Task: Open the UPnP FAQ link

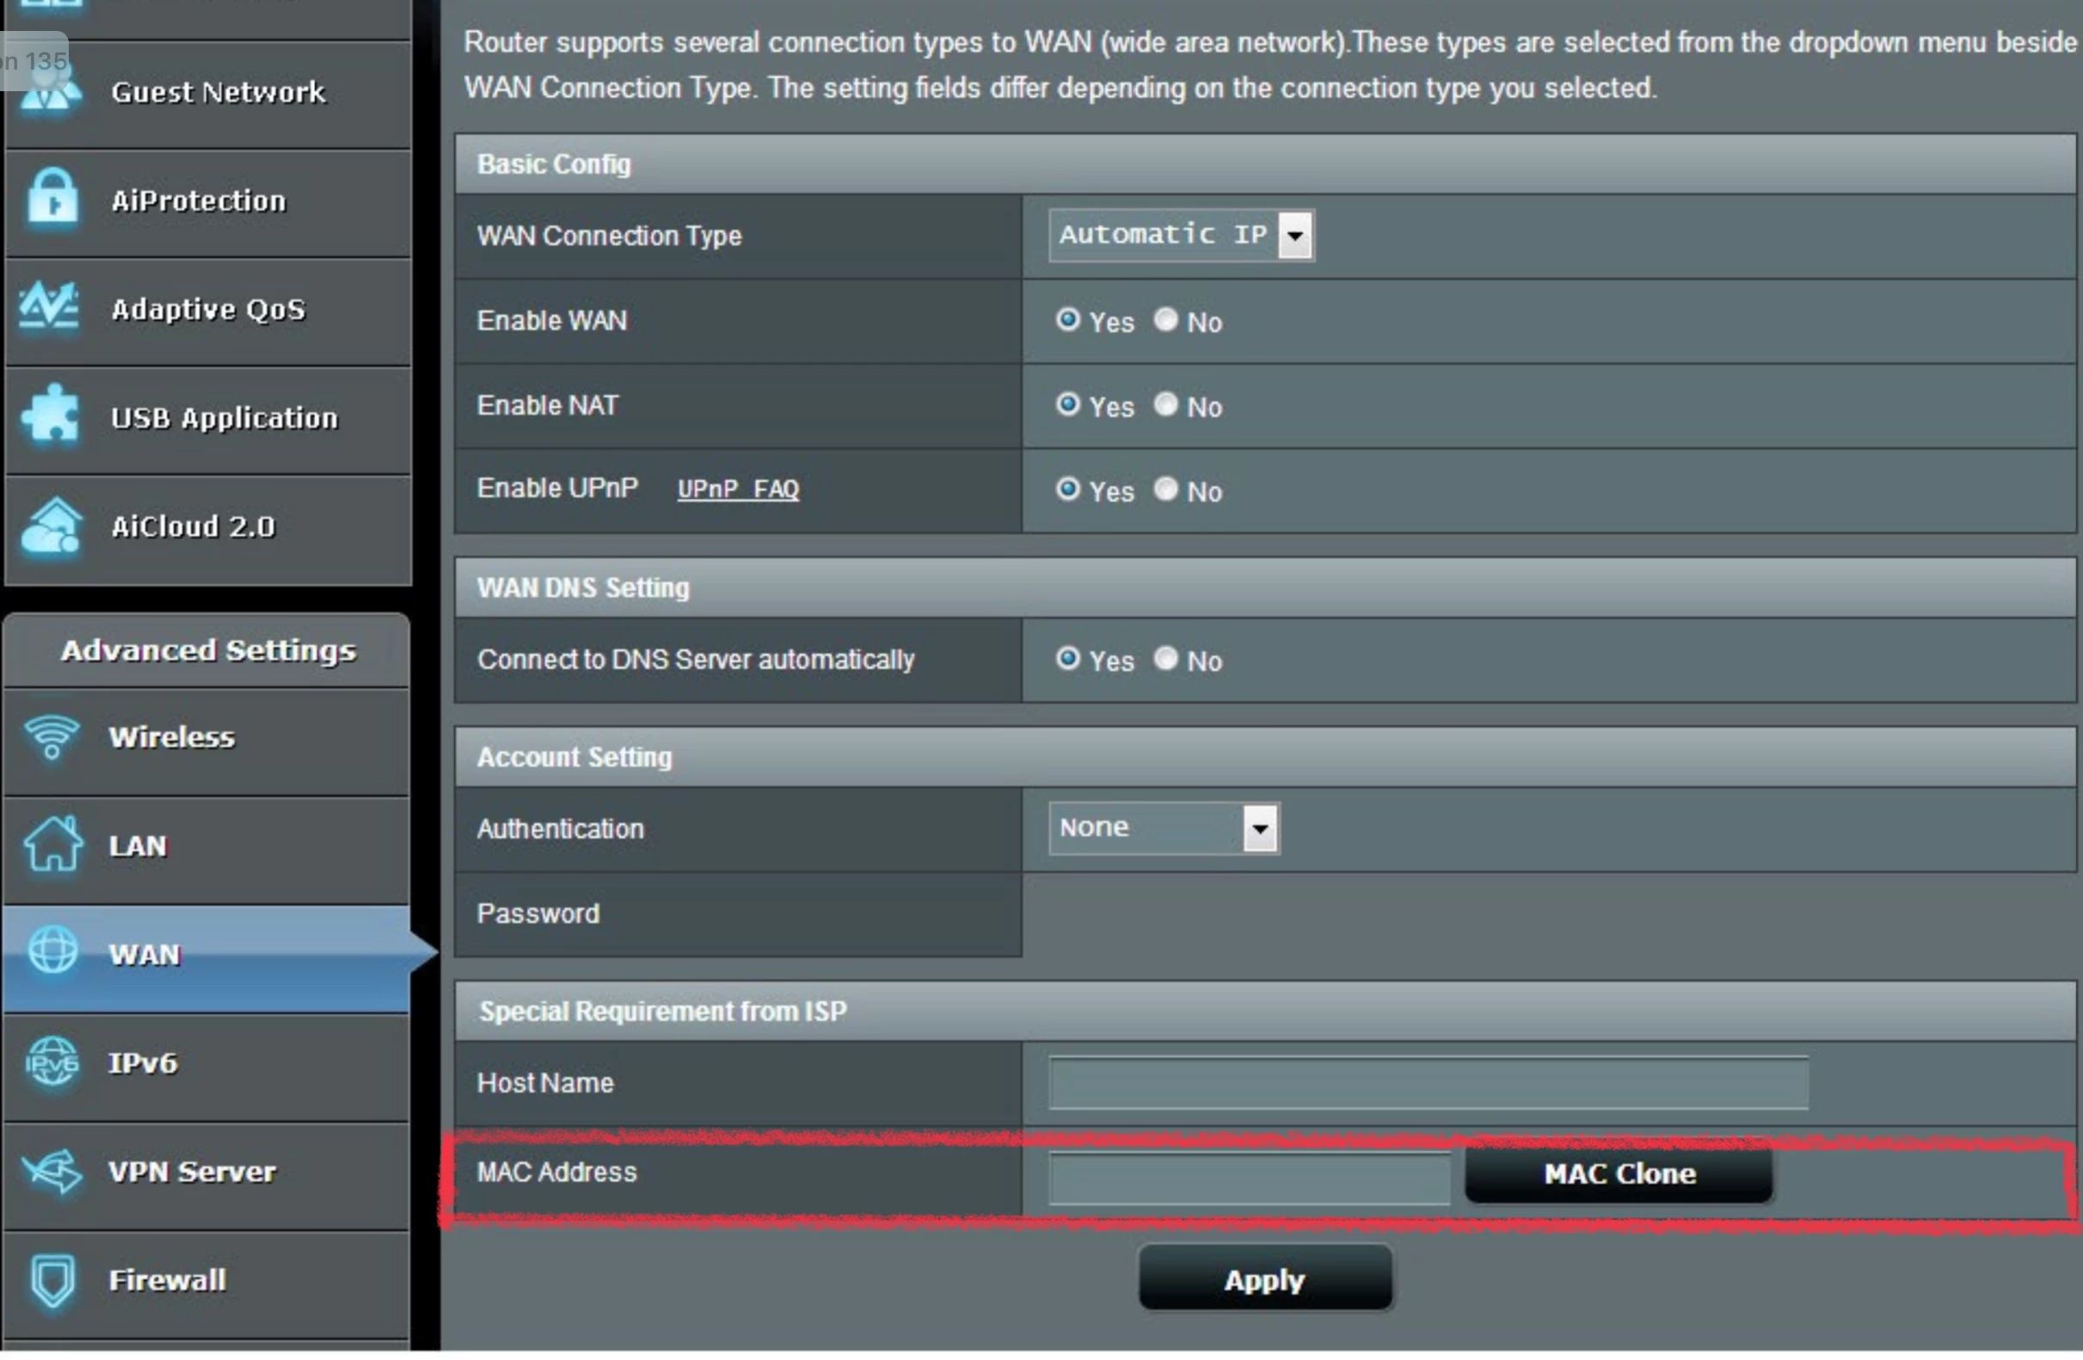Action: [x=738, y=489]
